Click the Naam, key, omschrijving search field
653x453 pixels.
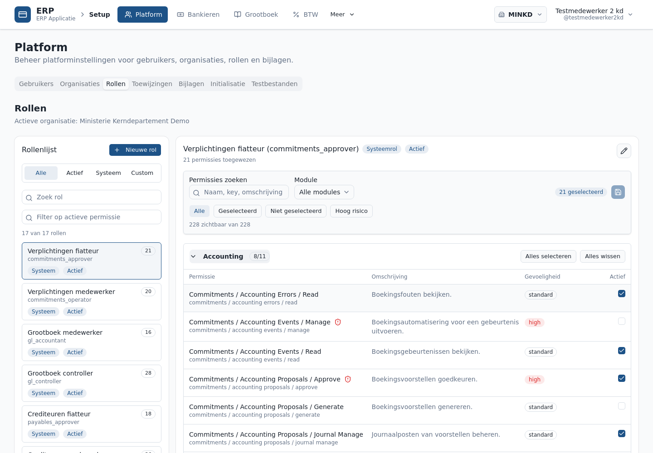(x=239, y=192)
